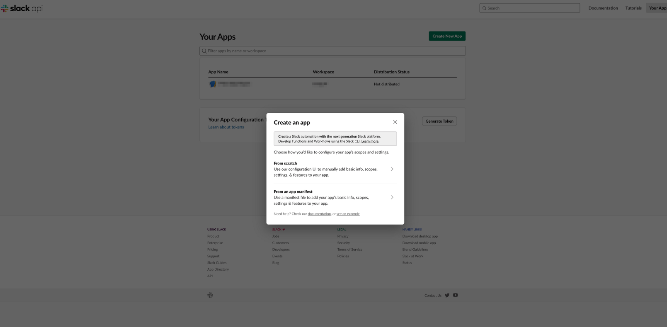Open Learn about tokens link
Screen dimensions: 667x327
point(226,127)
